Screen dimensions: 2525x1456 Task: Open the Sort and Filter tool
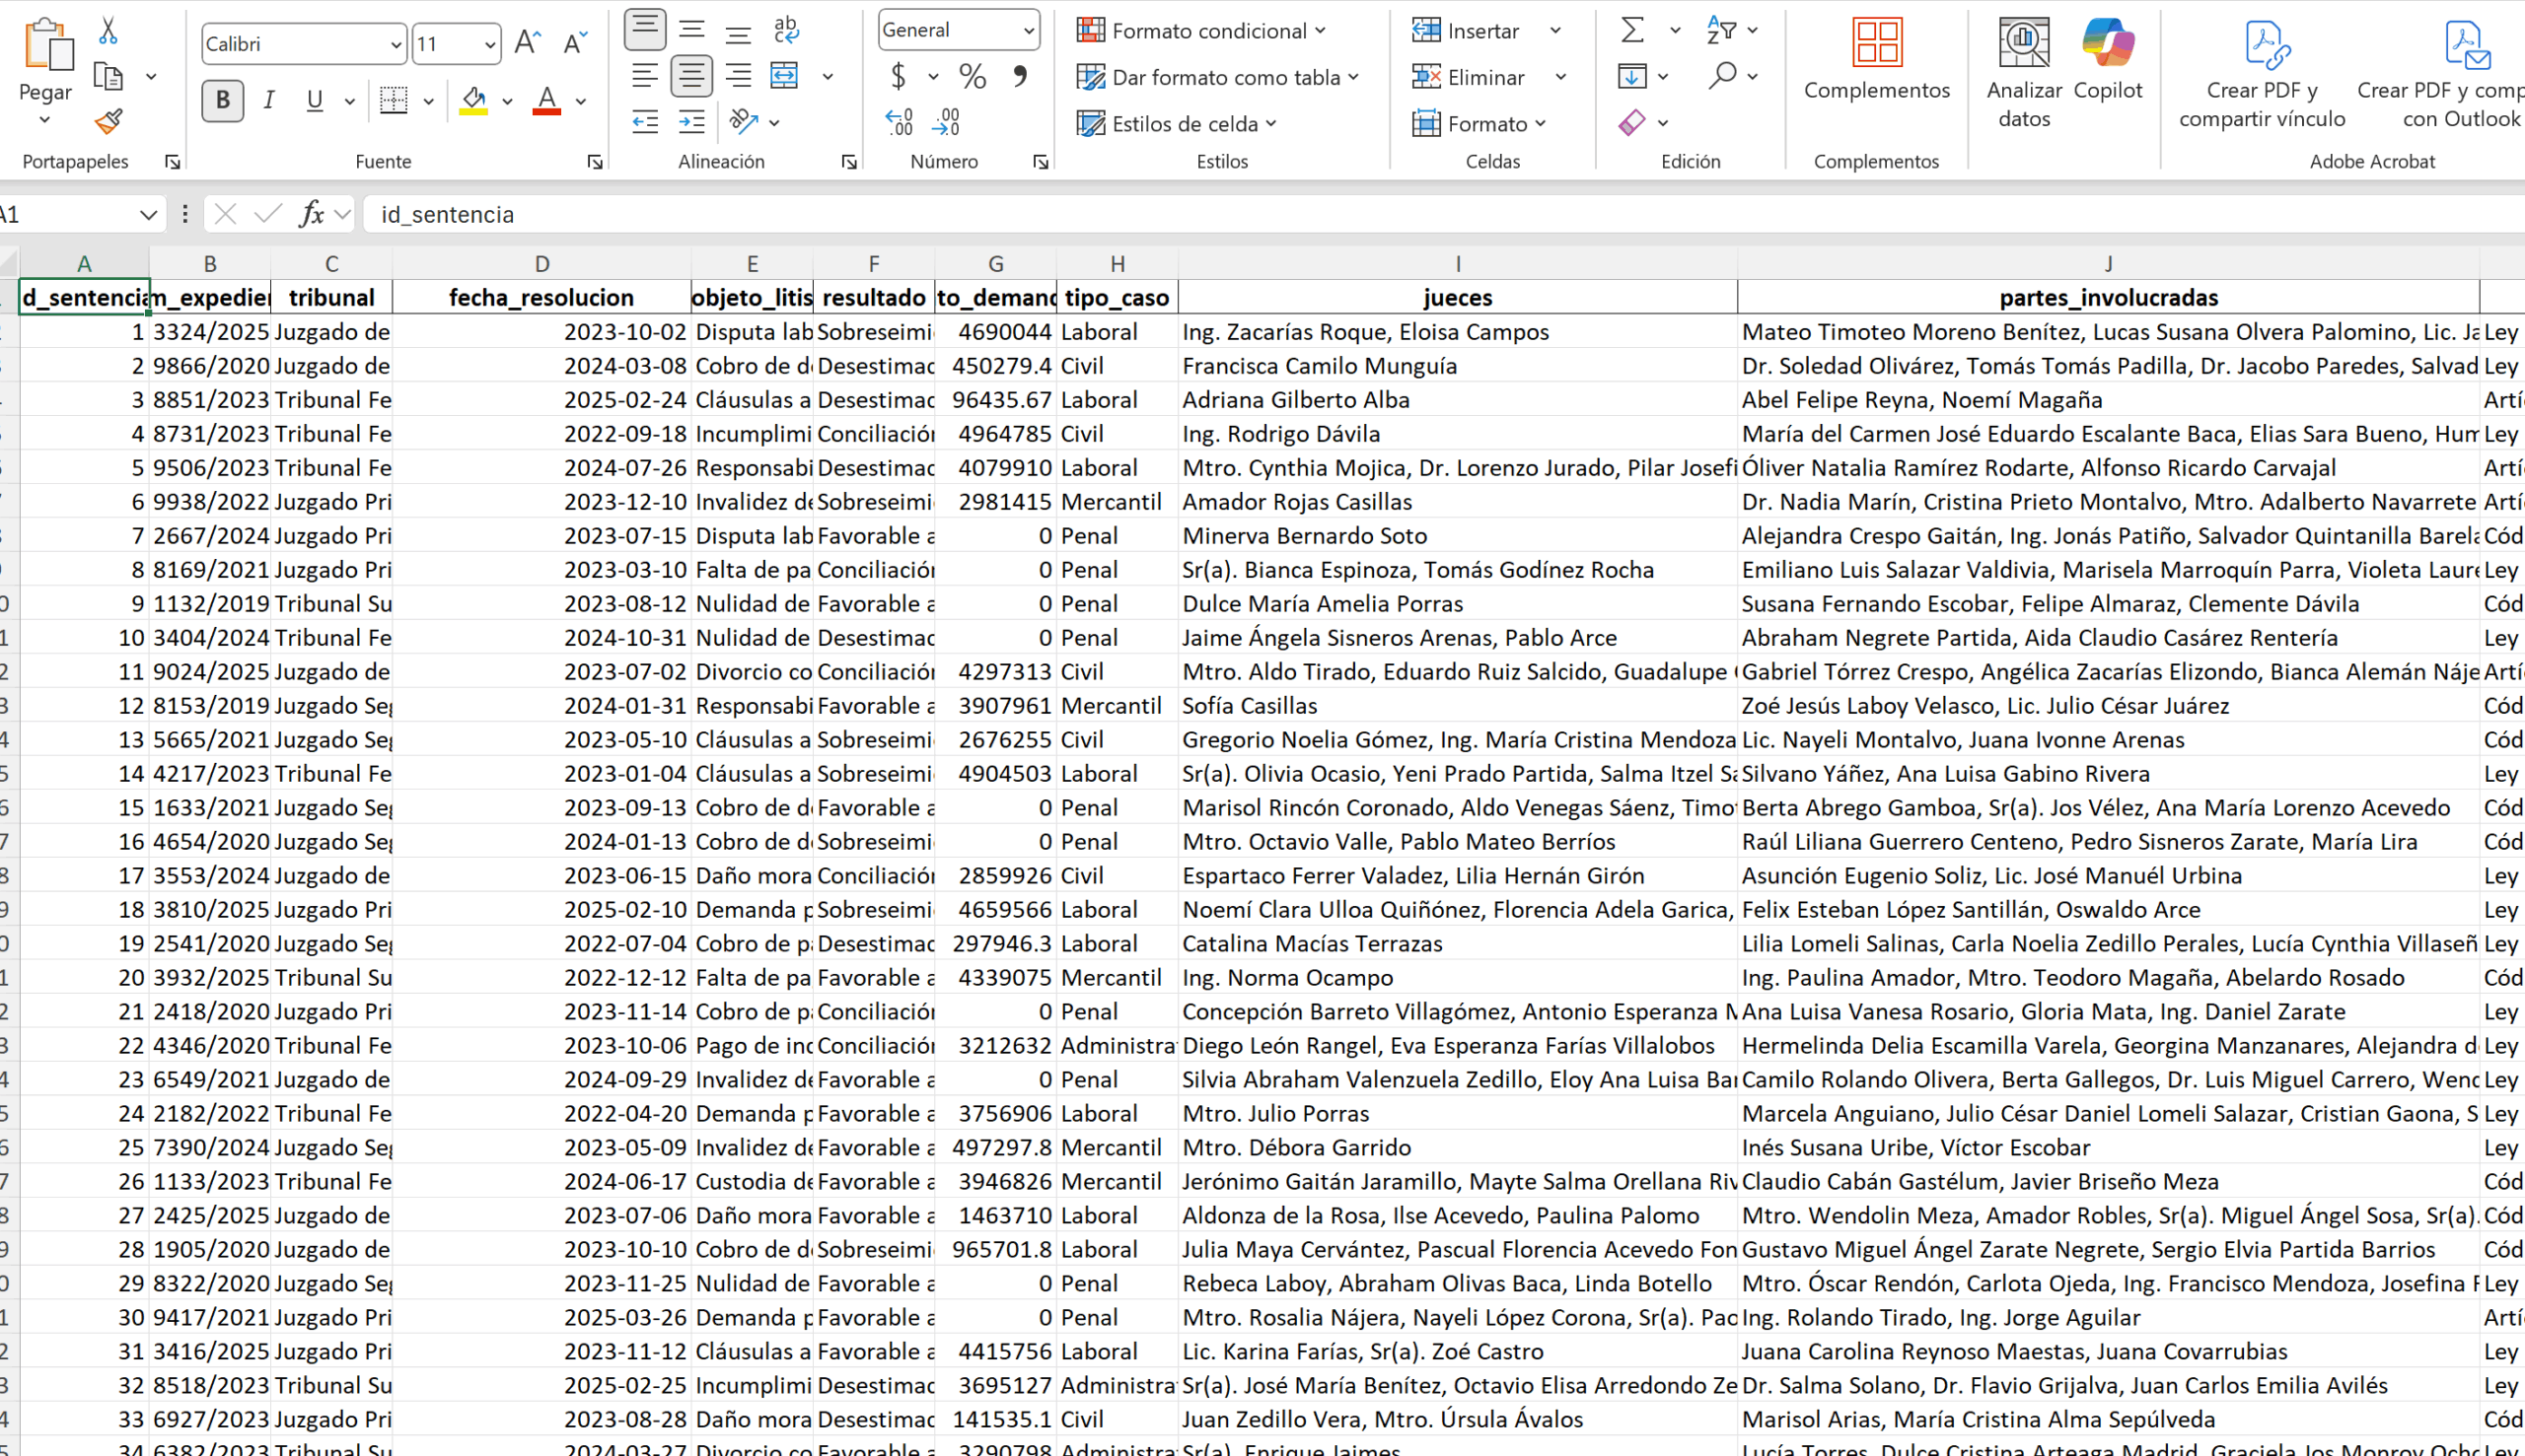coord(1721,30)
